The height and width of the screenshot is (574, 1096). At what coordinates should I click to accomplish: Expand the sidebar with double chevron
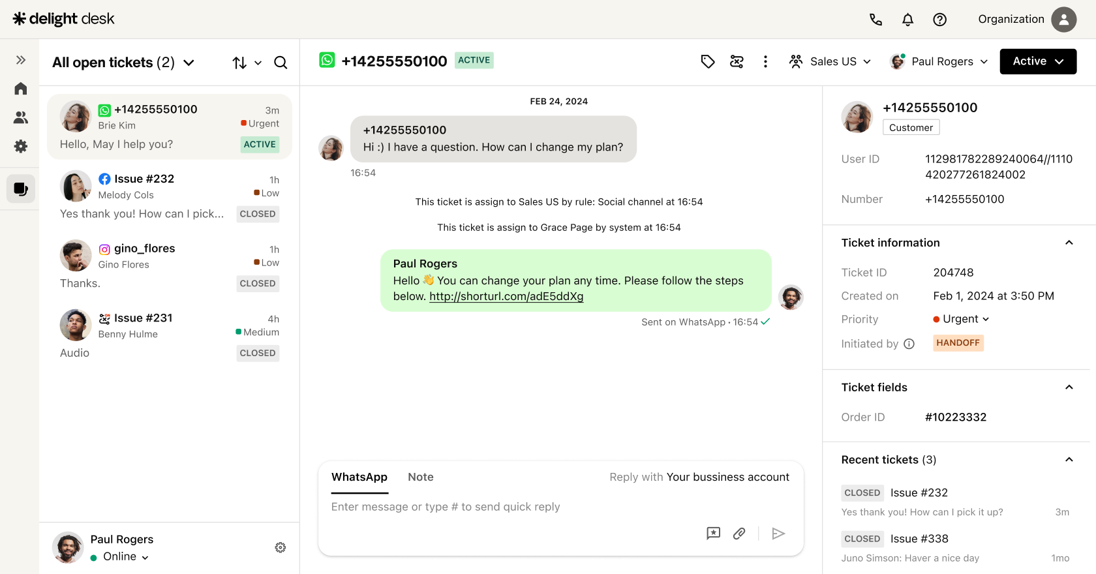21,60
